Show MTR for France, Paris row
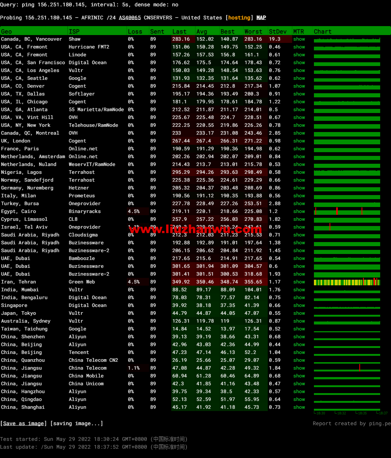The image size is (391, 458). 299,149
